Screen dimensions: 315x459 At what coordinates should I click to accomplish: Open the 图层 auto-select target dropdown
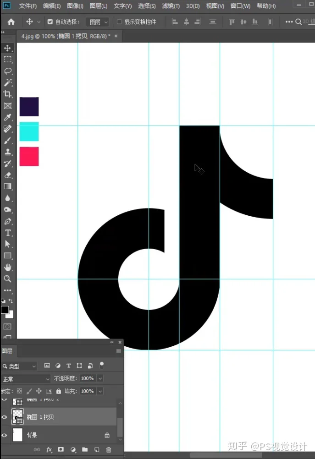tap(98, 22)
